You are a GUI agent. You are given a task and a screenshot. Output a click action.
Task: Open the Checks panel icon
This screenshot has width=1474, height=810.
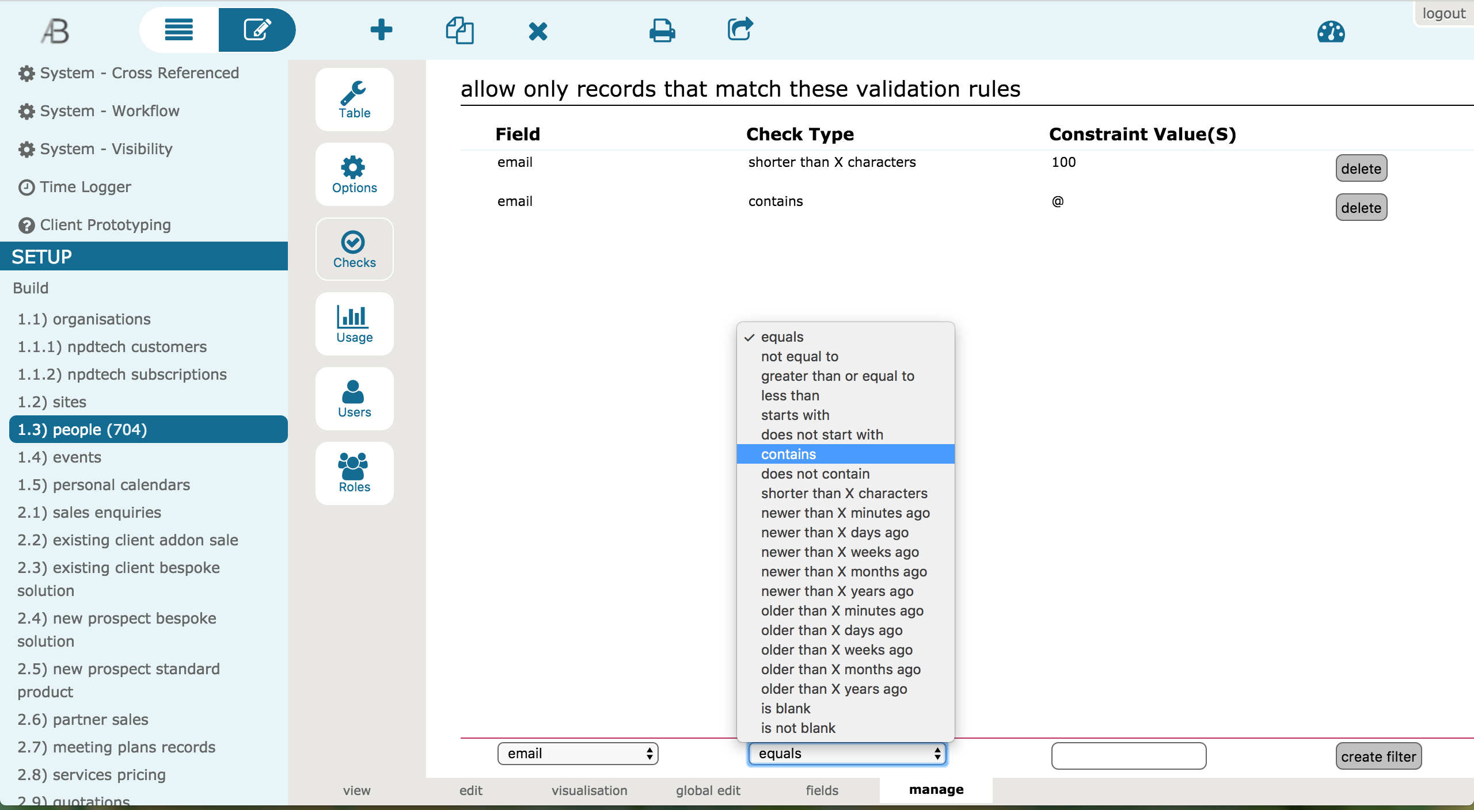[x=354, y=250]
